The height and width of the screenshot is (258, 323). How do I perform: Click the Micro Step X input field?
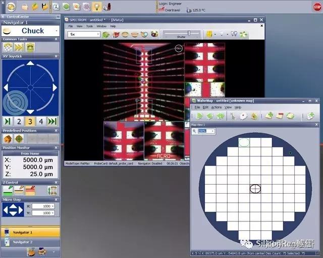point(43,206)
